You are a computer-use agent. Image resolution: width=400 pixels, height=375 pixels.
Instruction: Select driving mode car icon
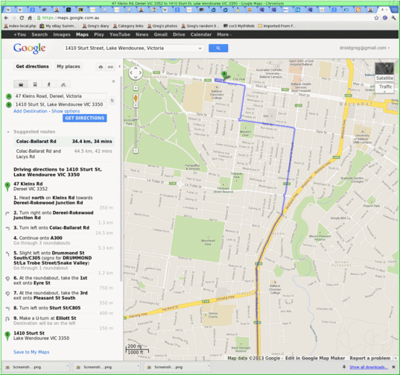point(21,84)
